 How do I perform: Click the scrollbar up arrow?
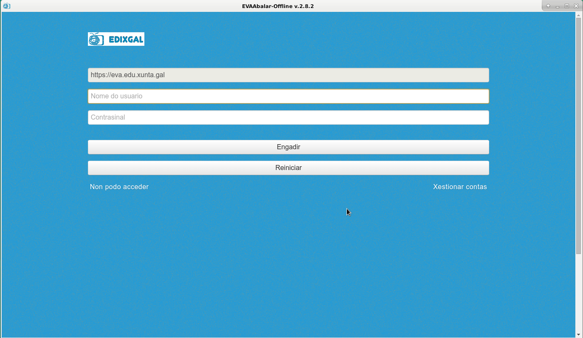(x=578, y=15)
